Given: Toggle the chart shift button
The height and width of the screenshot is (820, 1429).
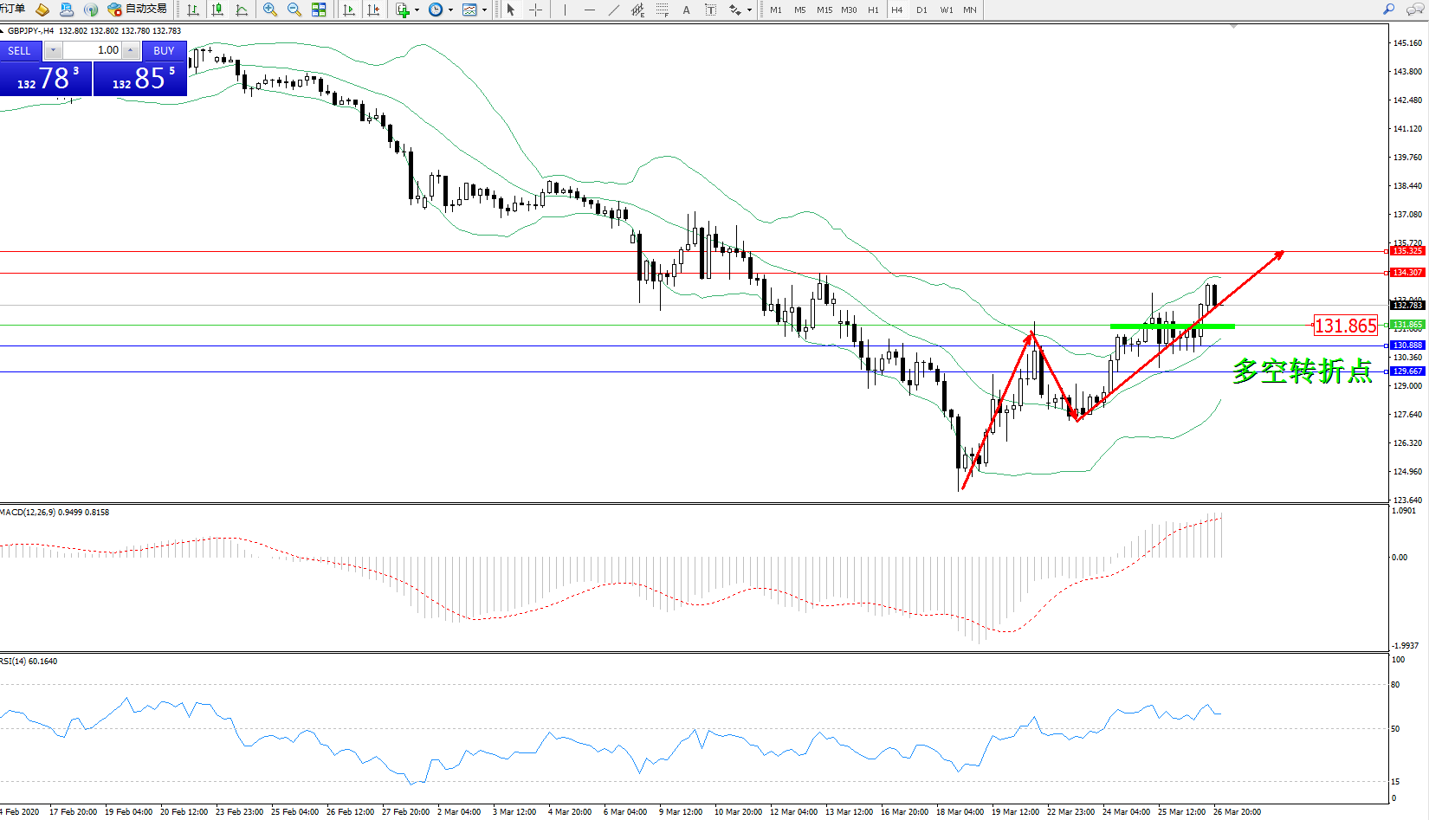Looking at the screenshot, I should [373, 10].
